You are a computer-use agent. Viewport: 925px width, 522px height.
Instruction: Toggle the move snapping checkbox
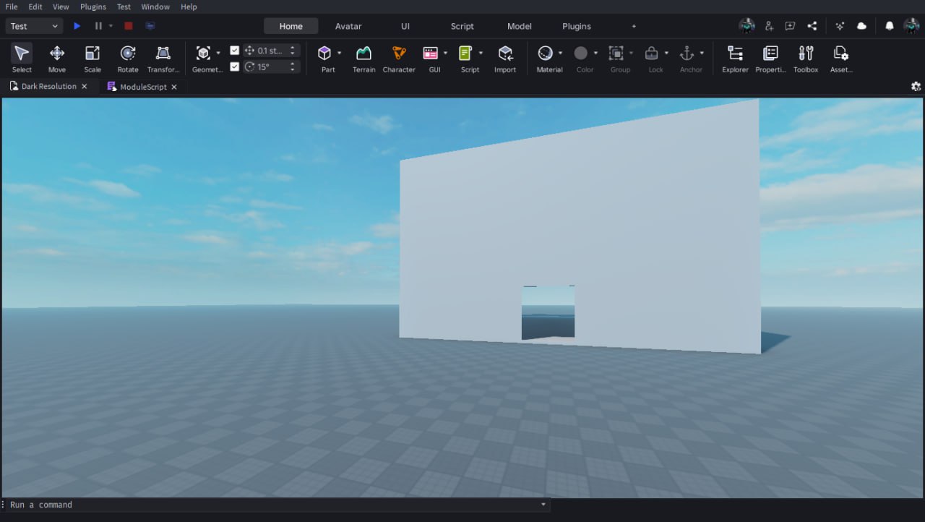(235, 51)
